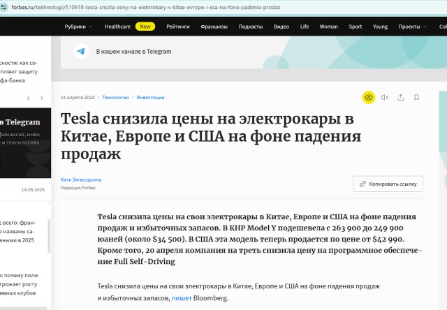Open sidebar article about росту клубов

coord(20,284)
